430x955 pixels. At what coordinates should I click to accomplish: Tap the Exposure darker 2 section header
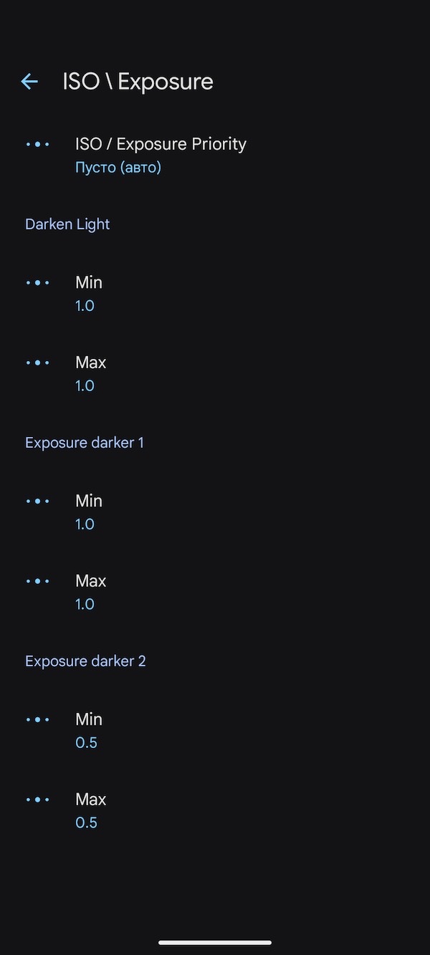pos(85,661)
